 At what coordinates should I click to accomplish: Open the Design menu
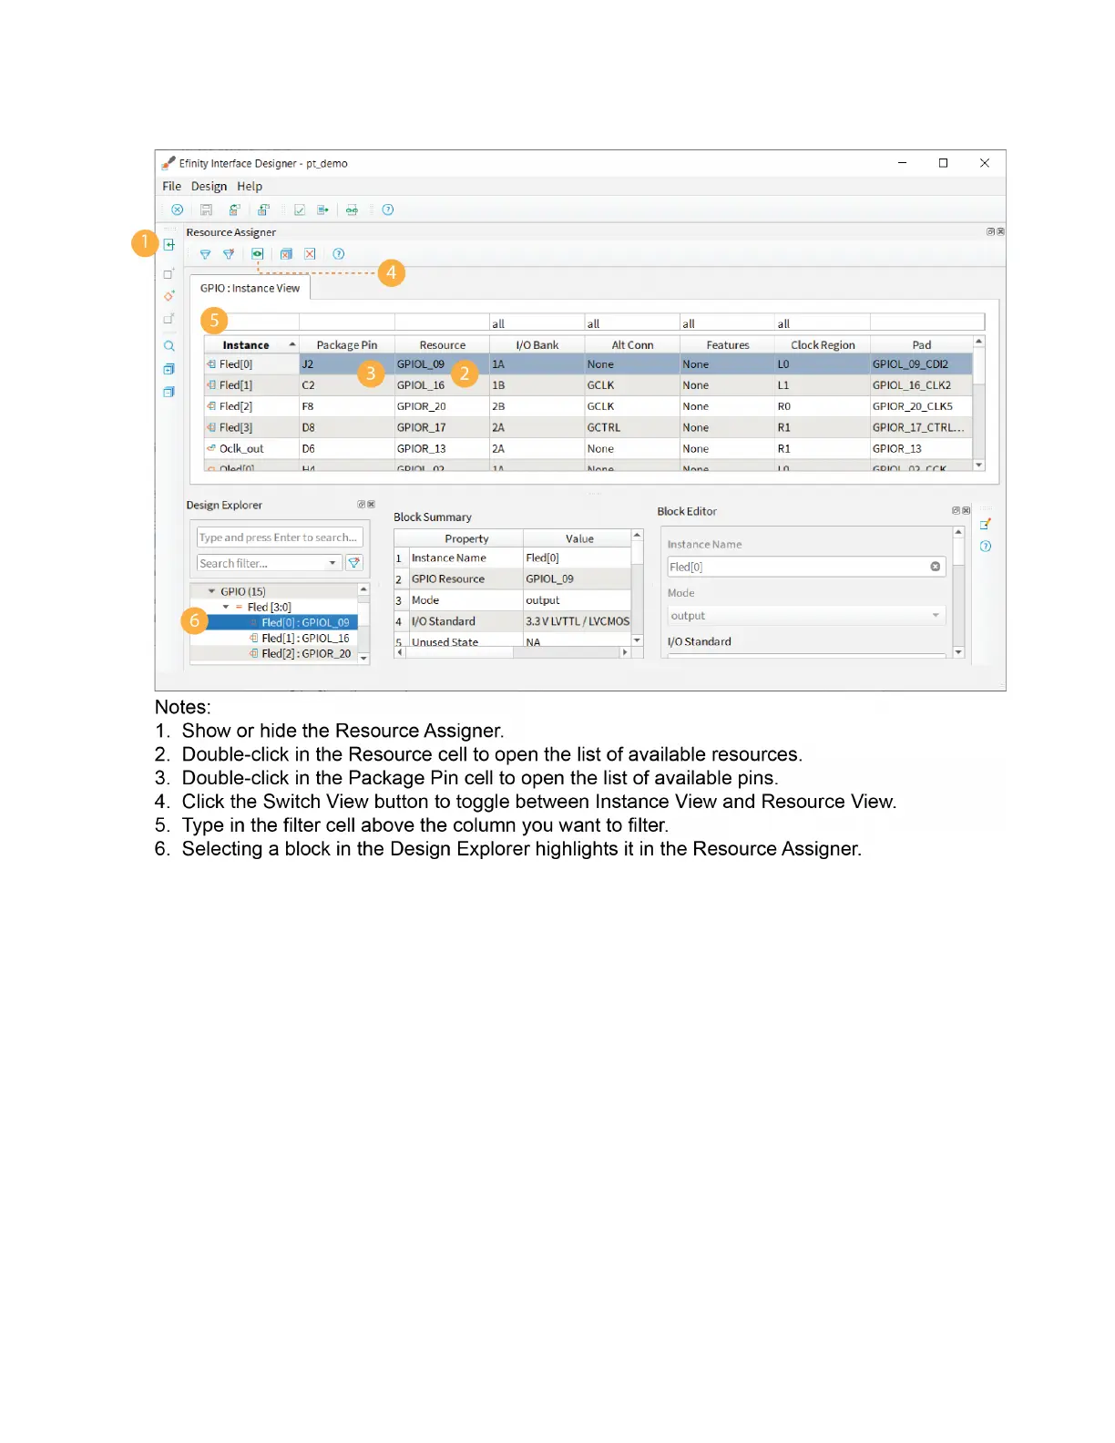209,186
